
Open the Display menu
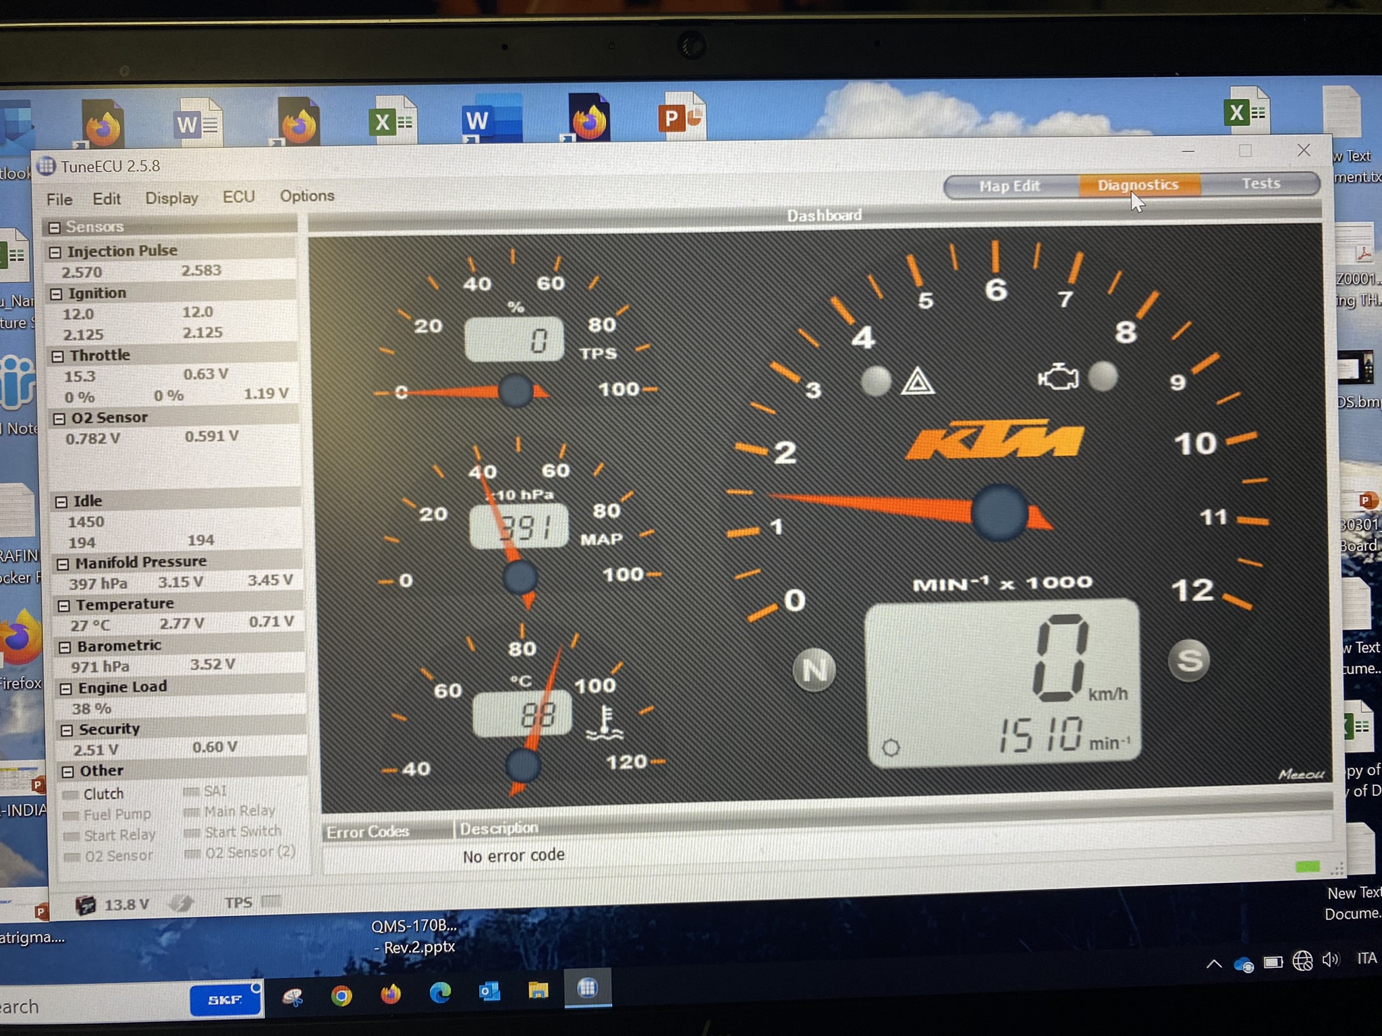click(x=171, y=198)
